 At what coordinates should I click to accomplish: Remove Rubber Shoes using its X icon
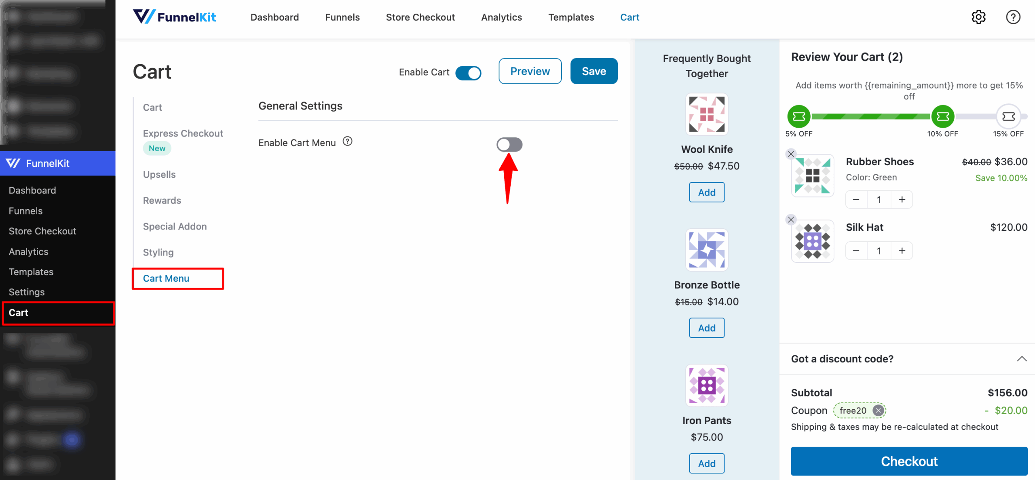coord(791,154)
